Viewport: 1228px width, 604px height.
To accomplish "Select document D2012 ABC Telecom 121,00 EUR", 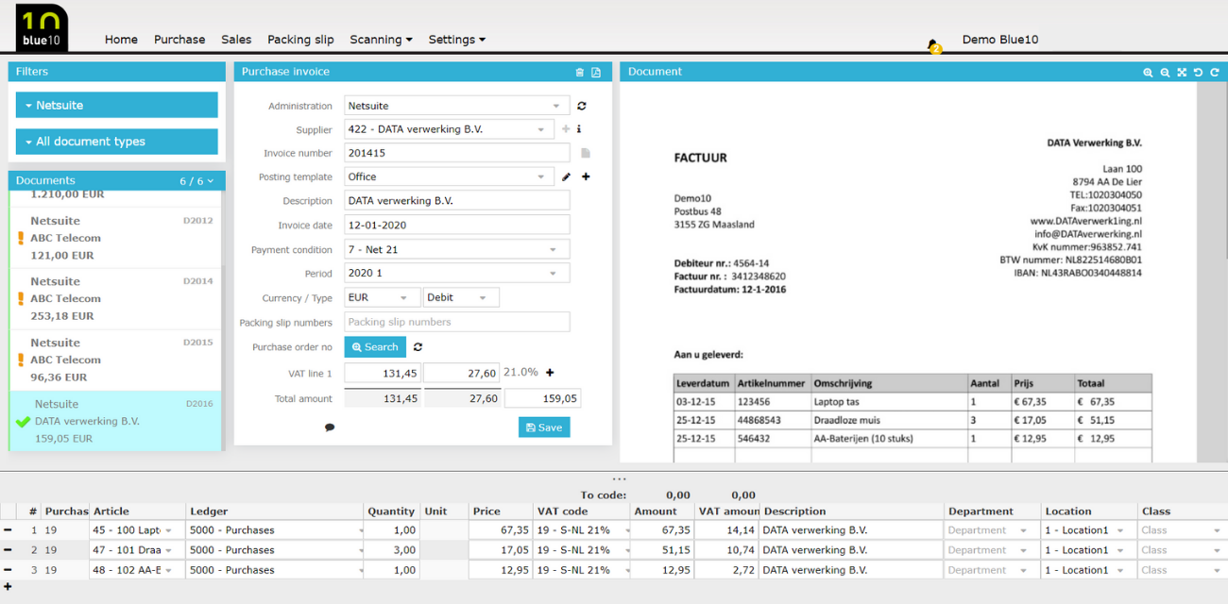I will 115,238.
